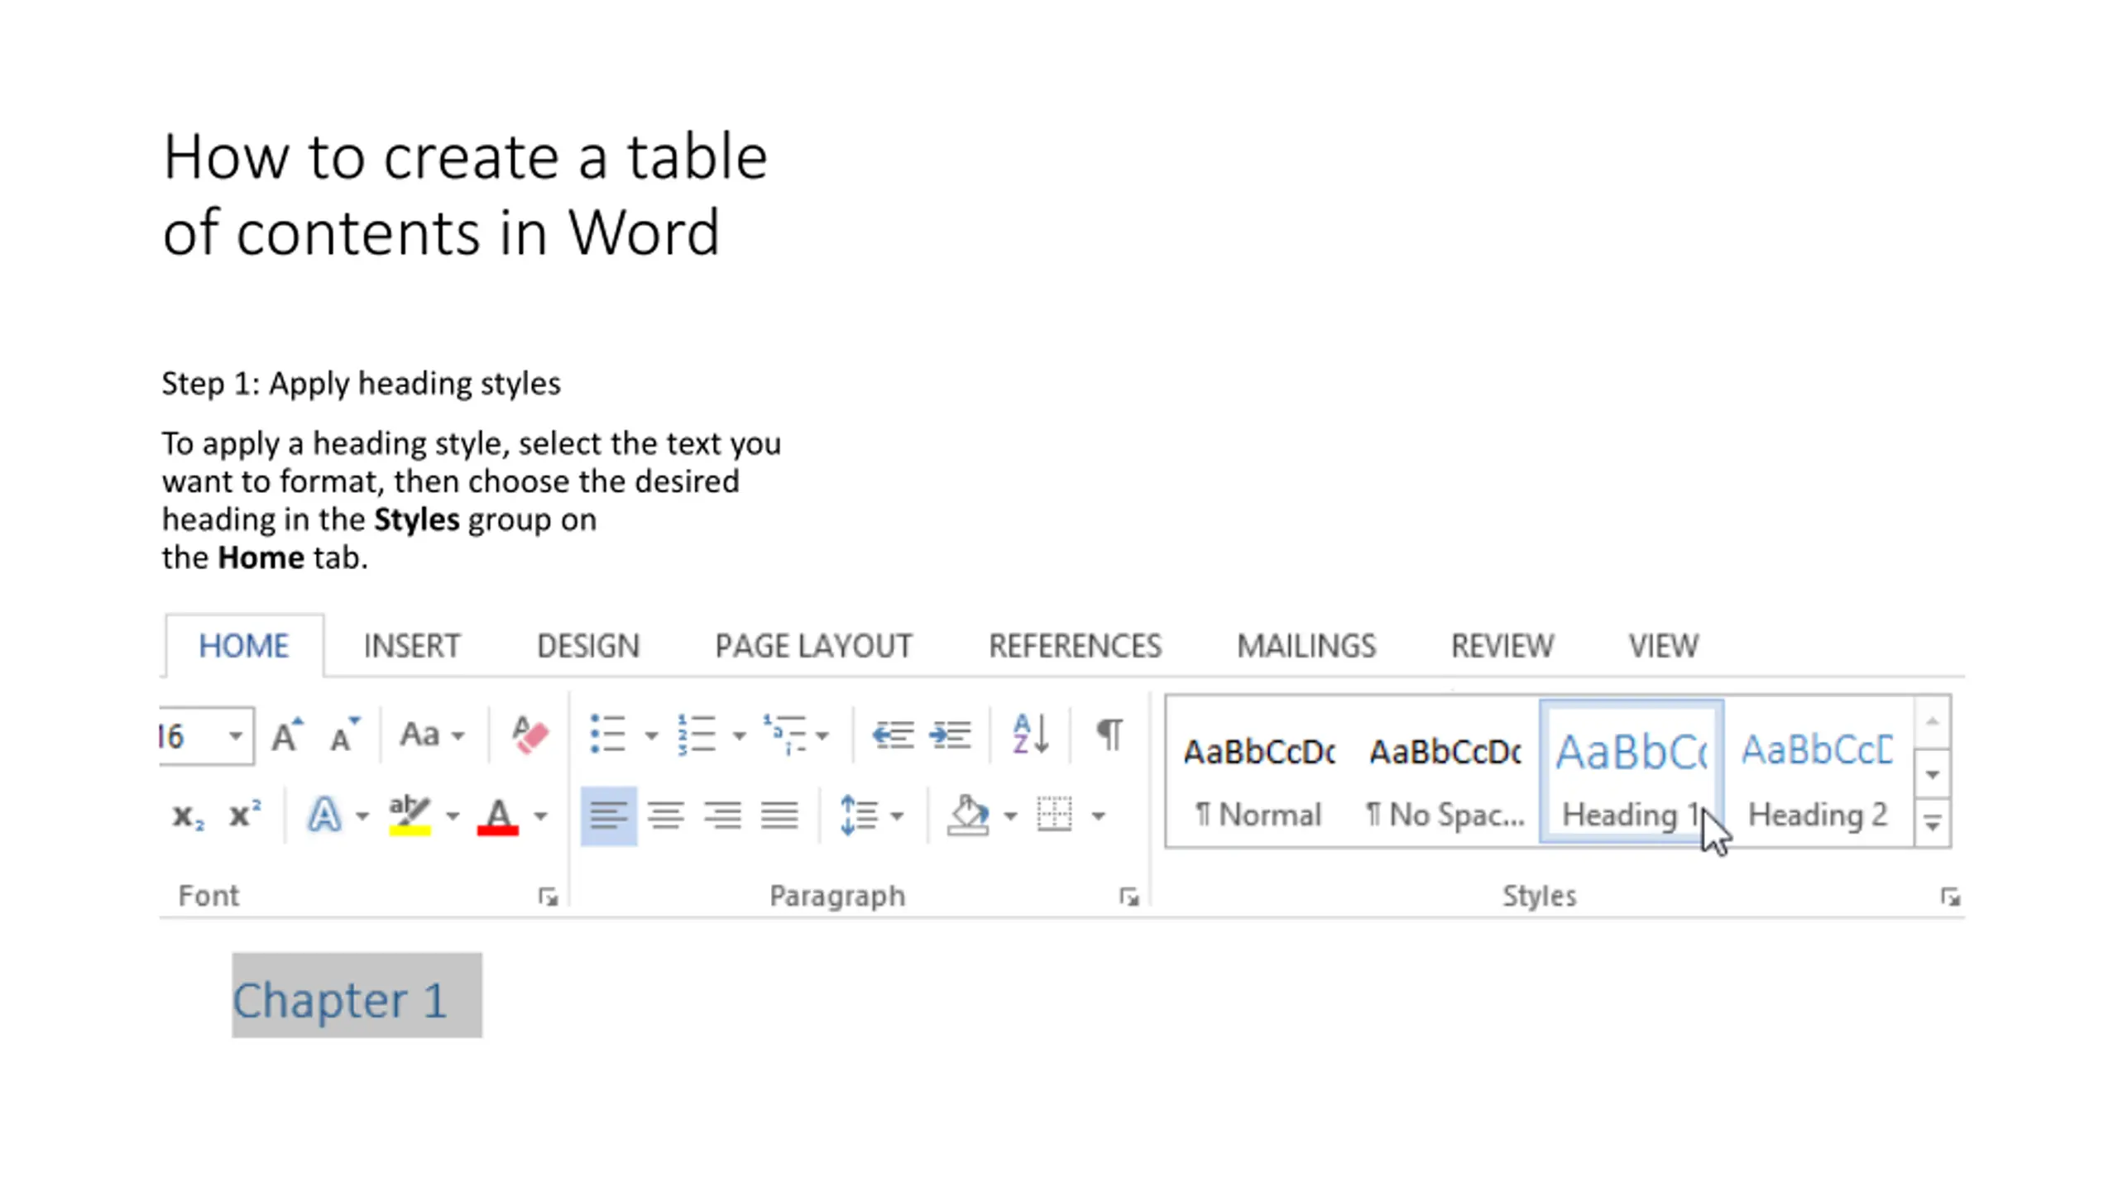Screen dimensions: 2118x1191
Task: Switch to the DESIGN tab
Action: point(588,646)
